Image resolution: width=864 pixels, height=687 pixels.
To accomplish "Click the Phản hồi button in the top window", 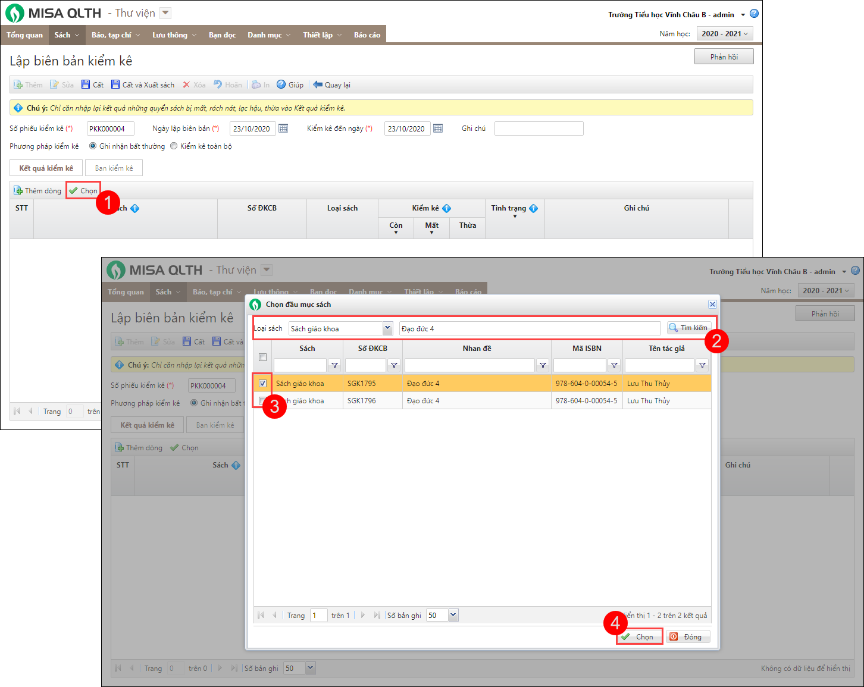I will point(724,57).
